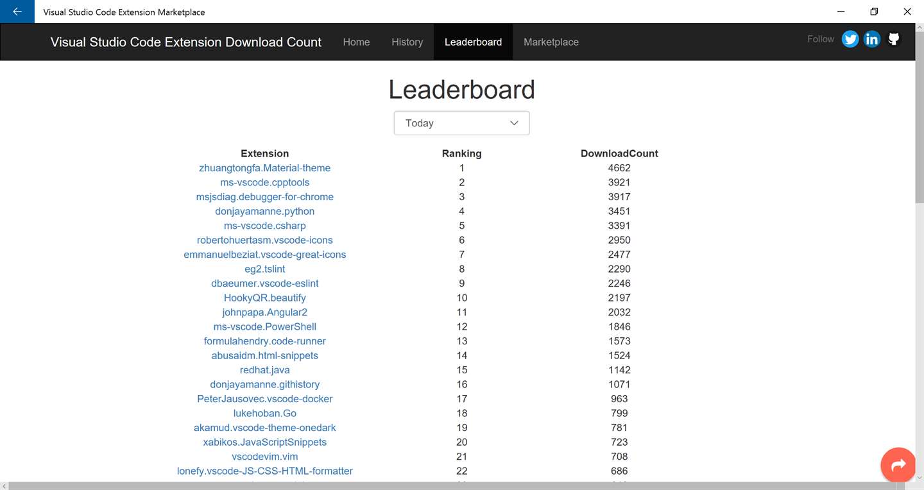
Task: Open the GitHub follow icon
Action: tap(894, 39)
